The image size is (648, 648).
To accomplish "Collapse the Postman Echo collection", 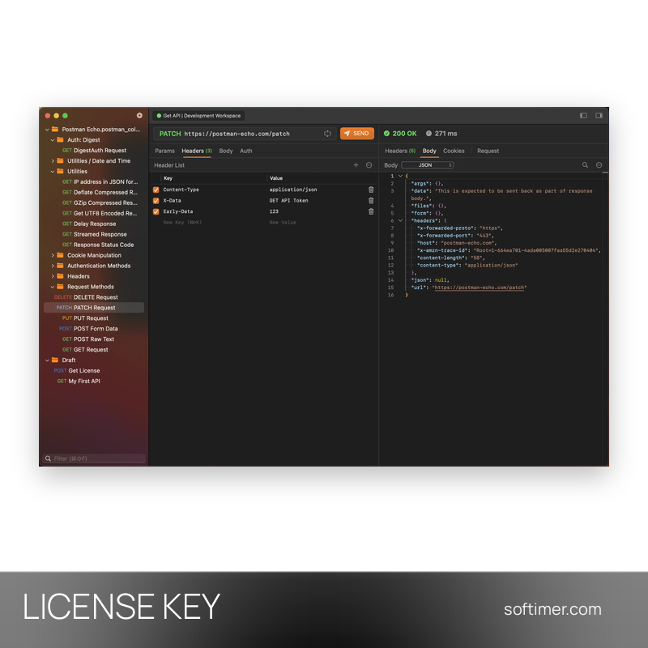I will pyautogui.click(x=47, y=130).
